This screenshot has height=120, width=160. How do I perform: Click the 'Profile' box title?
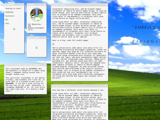coord(31,4)
